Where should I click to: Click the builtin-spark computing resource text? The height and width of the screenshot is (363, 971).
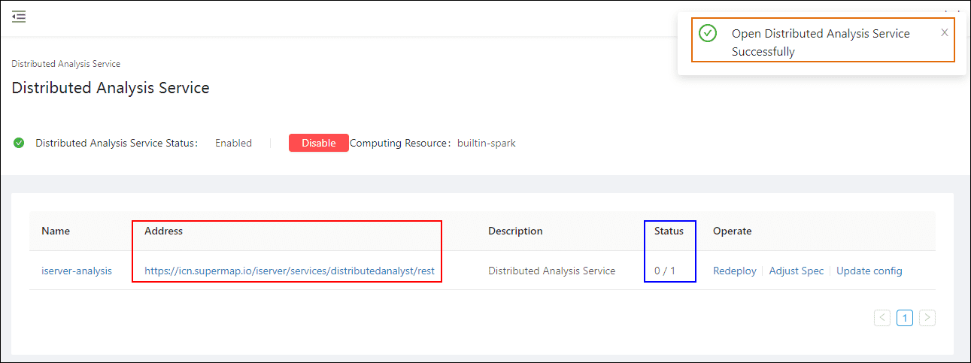tap(486, 143)
